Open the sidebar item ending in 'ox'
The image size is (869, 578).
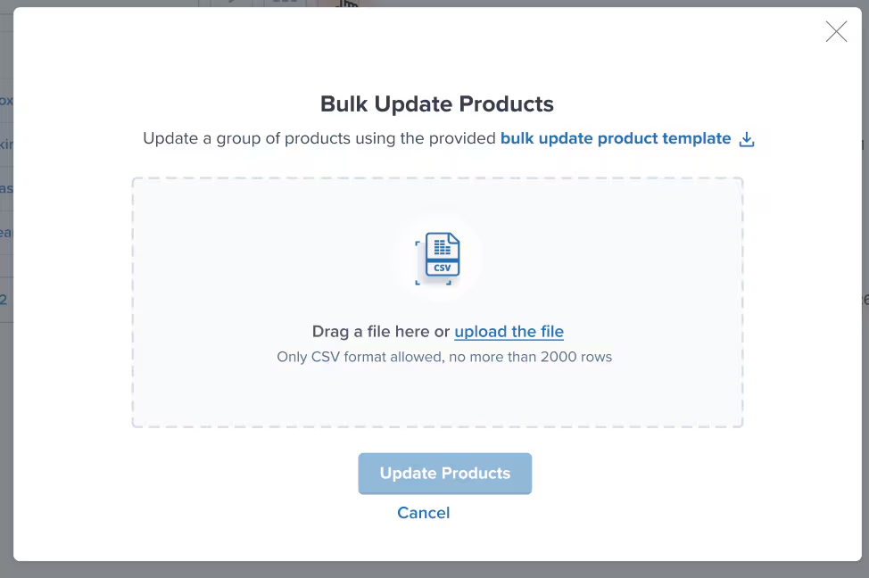(4, 99)
